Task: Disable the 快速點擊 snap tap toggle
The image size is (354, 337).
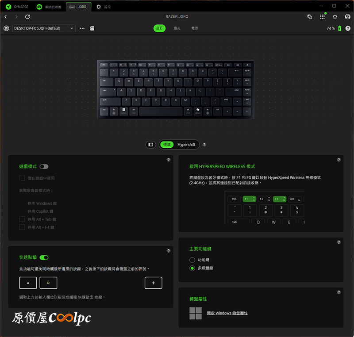Action: point(44,257)
